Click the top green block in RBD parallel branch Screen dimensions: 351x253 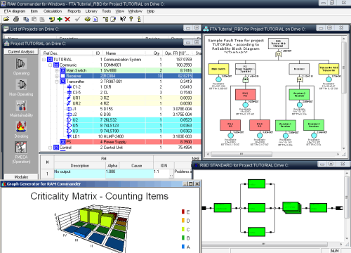click(x=256, y=184)
